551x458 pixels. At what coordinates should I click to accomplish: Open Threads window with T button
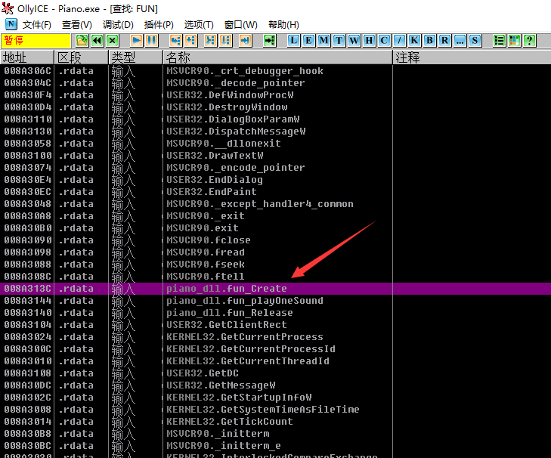tap(339, 40)
